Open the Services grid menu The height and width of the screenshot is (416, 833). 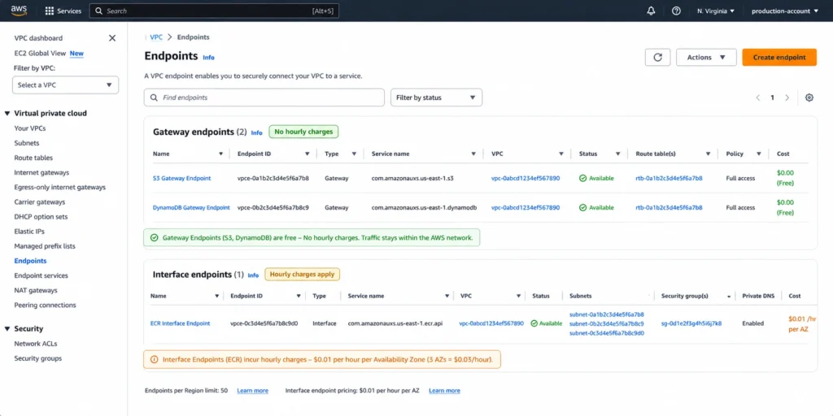click(63, 11)
